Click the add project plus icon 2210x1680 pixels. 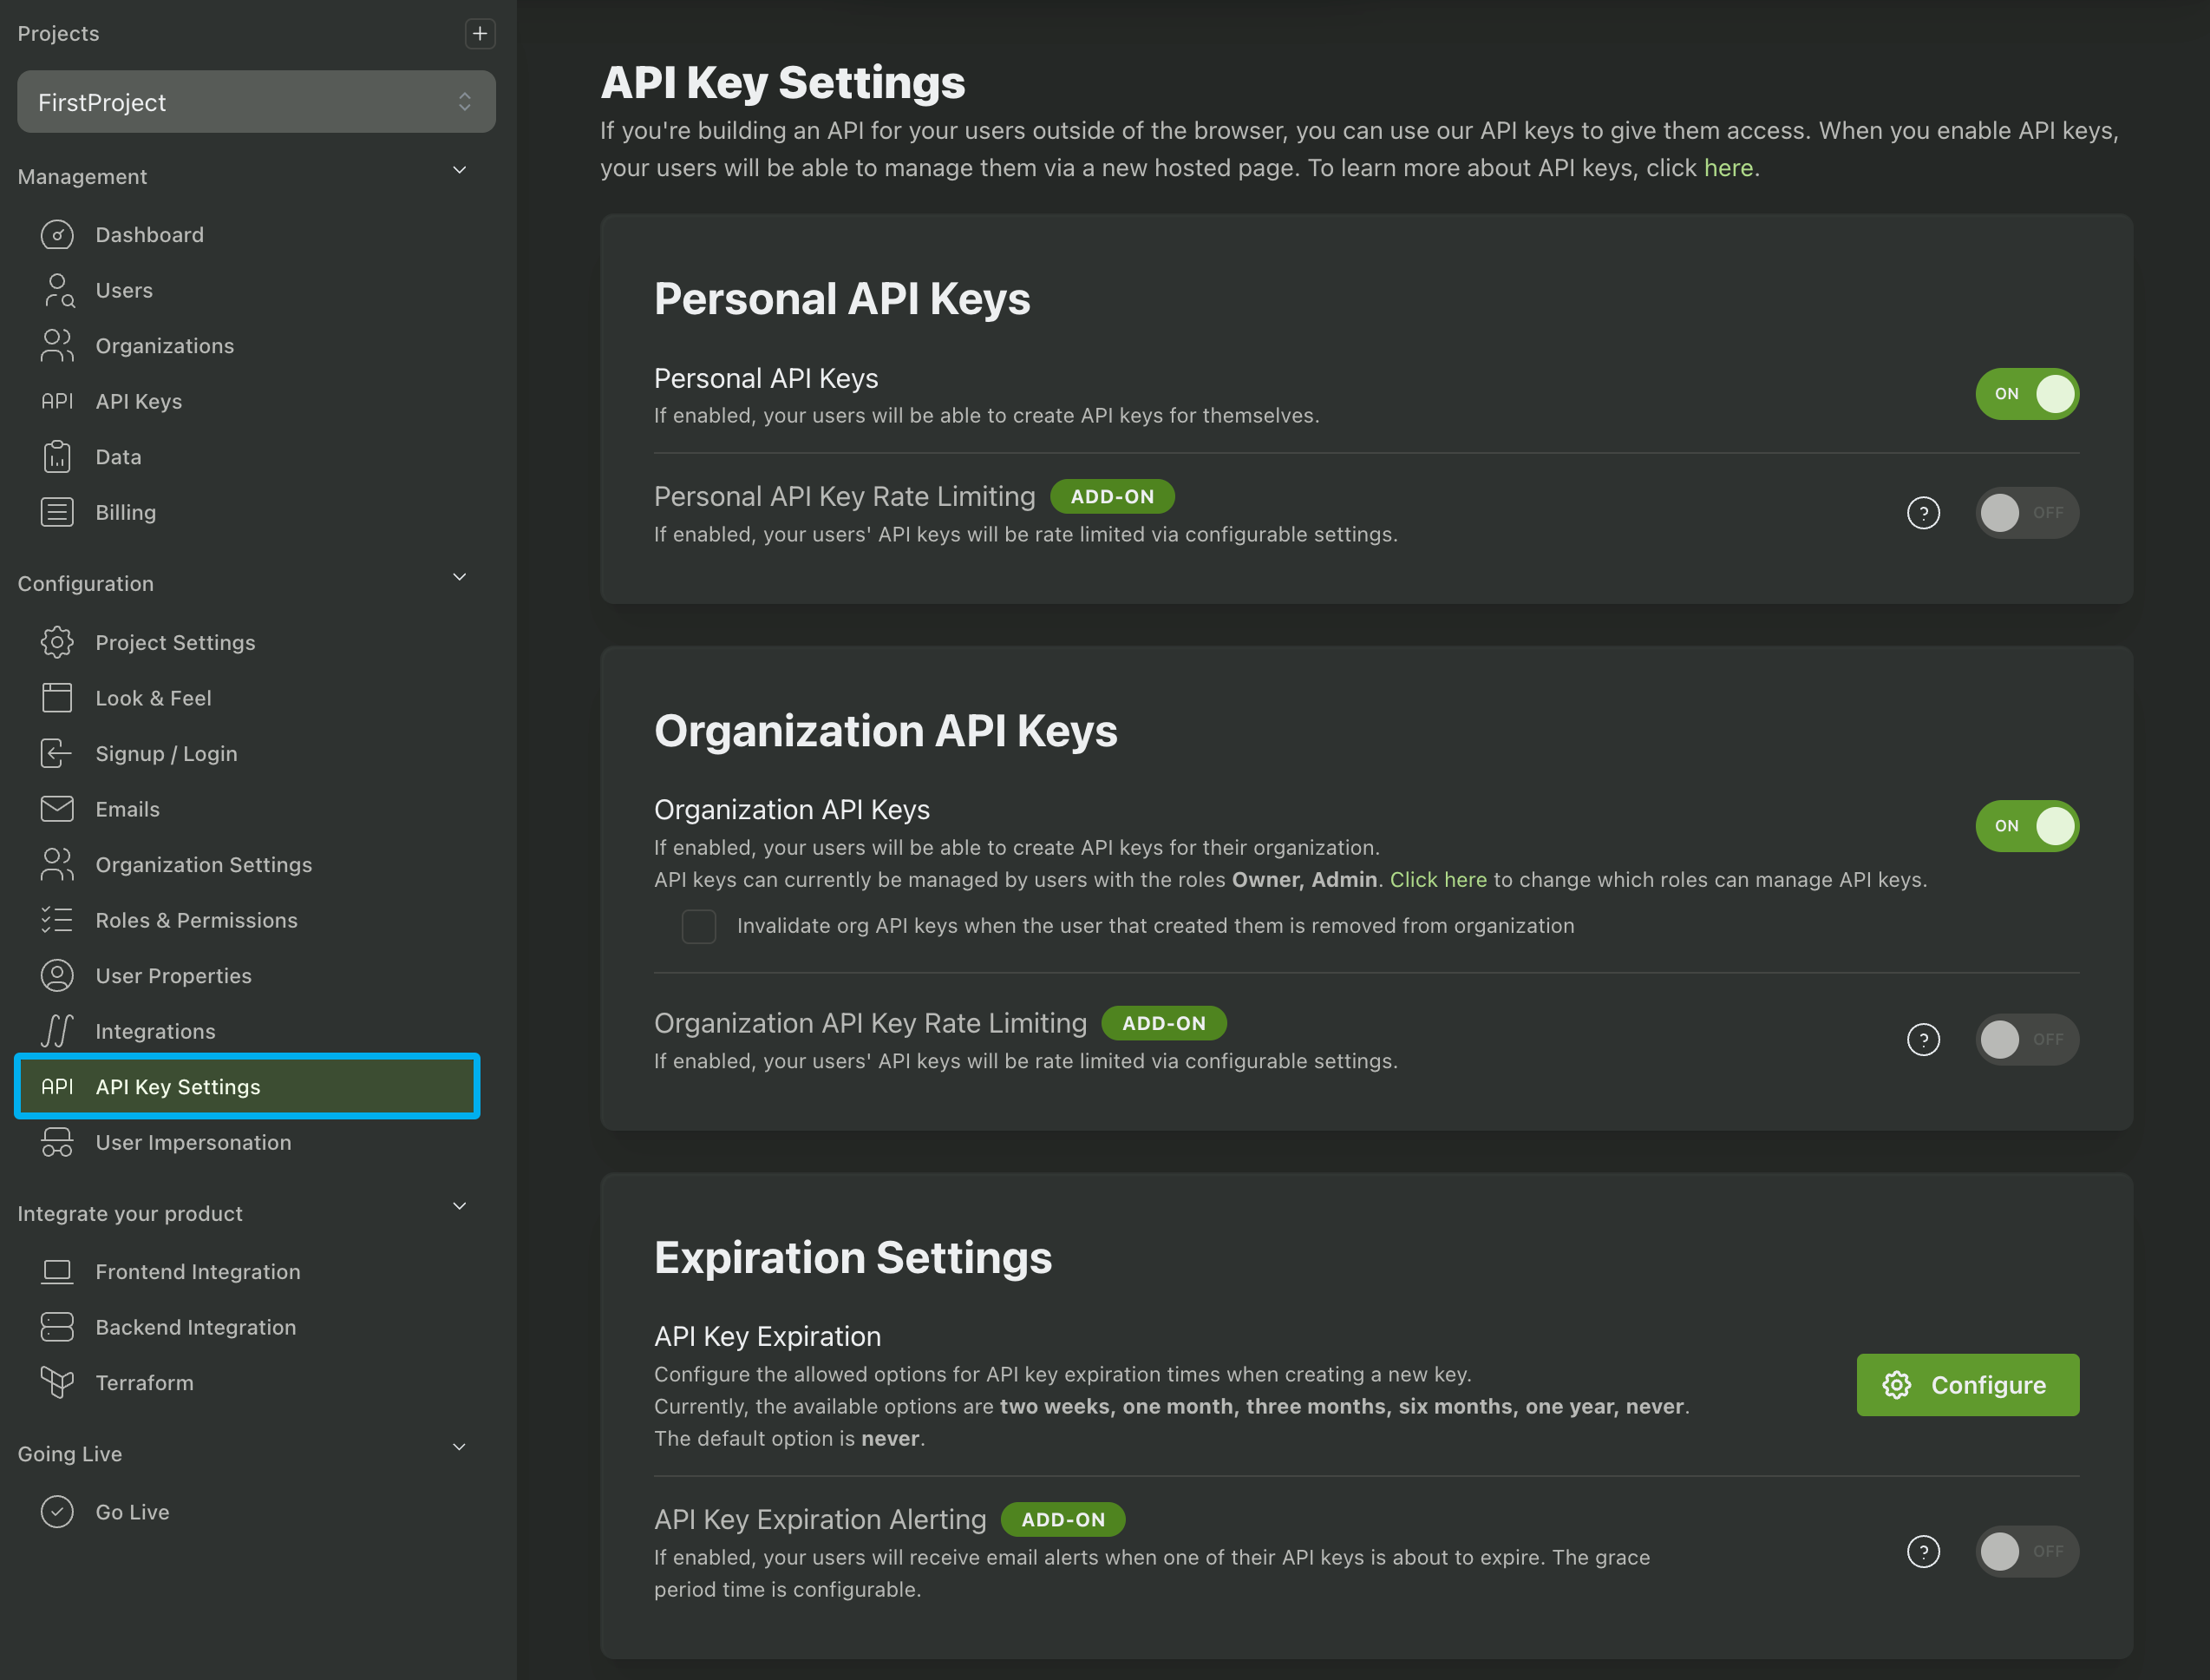(x=480, y=34)
